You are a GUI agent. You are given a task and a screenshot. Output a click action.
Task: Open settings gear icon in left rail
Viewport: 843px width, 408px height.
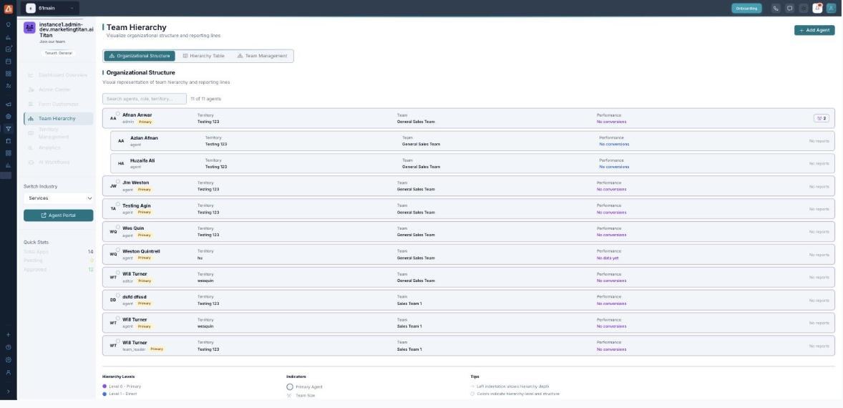tap(8, 359)
